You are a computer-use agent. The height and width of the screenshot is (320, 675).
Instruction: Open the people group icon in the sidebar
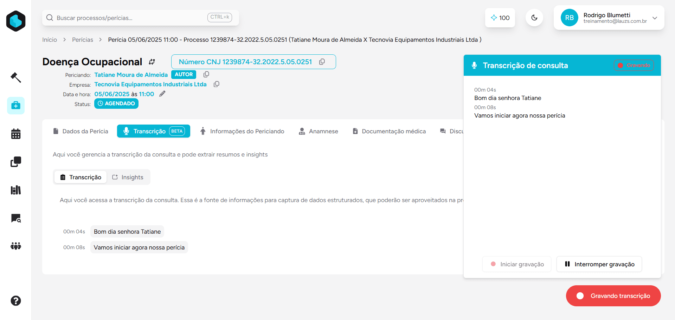click(16, 246)
